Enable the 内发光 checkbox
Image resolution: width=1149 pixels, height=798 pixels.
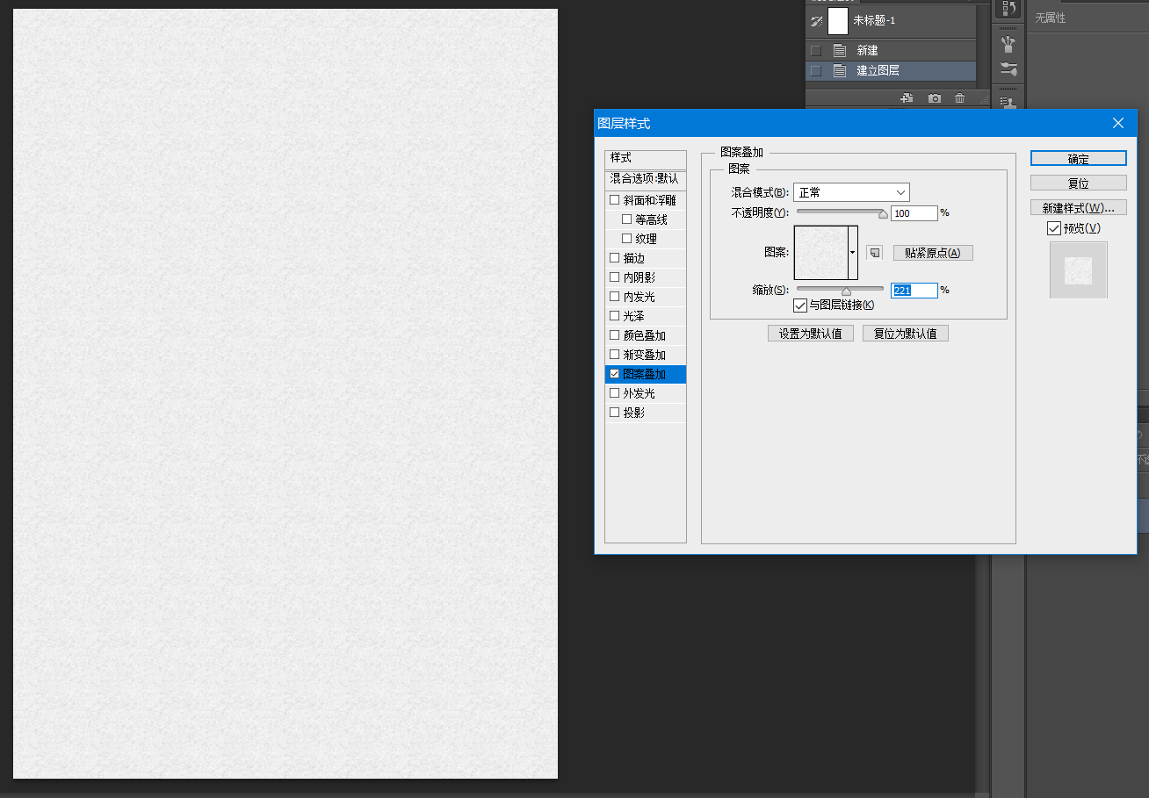615,297
